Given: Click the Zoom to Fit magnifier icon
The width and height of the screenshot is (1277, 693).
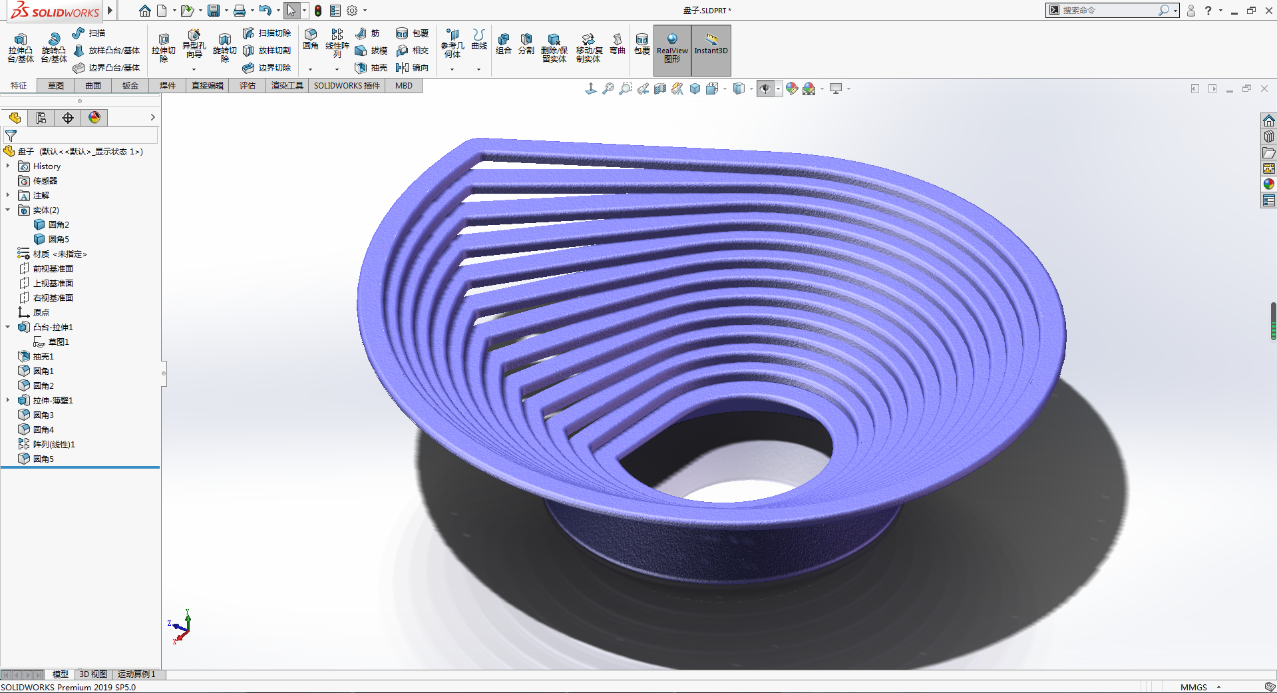Looking at the screenshot, I should tap(608, 89).
